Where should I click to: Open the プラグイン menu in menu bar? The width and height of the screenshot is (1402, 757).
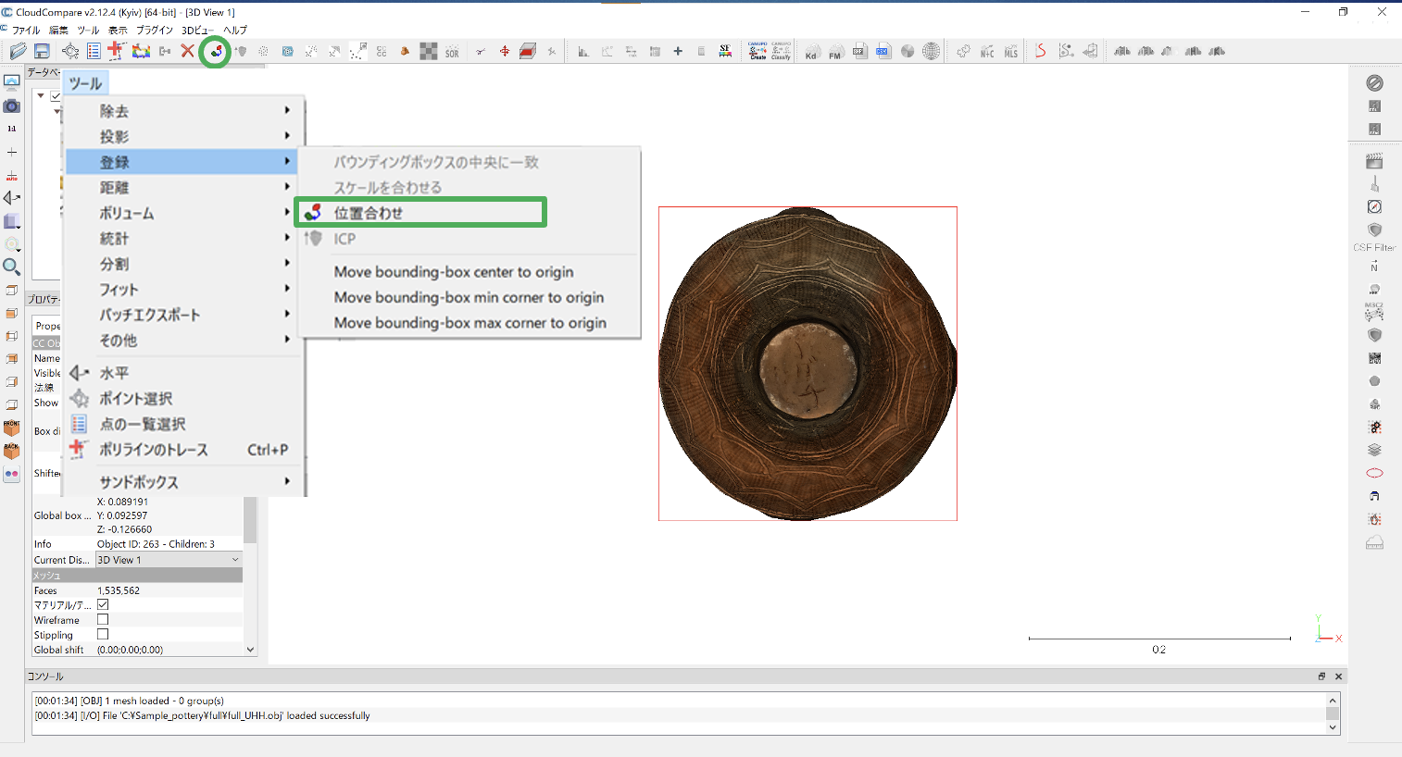pyautogui.click(x=155, y=30)
